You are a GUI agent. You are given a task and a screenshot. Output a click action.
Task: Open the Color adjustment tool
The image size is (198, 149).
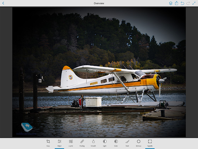coord(116,143)
